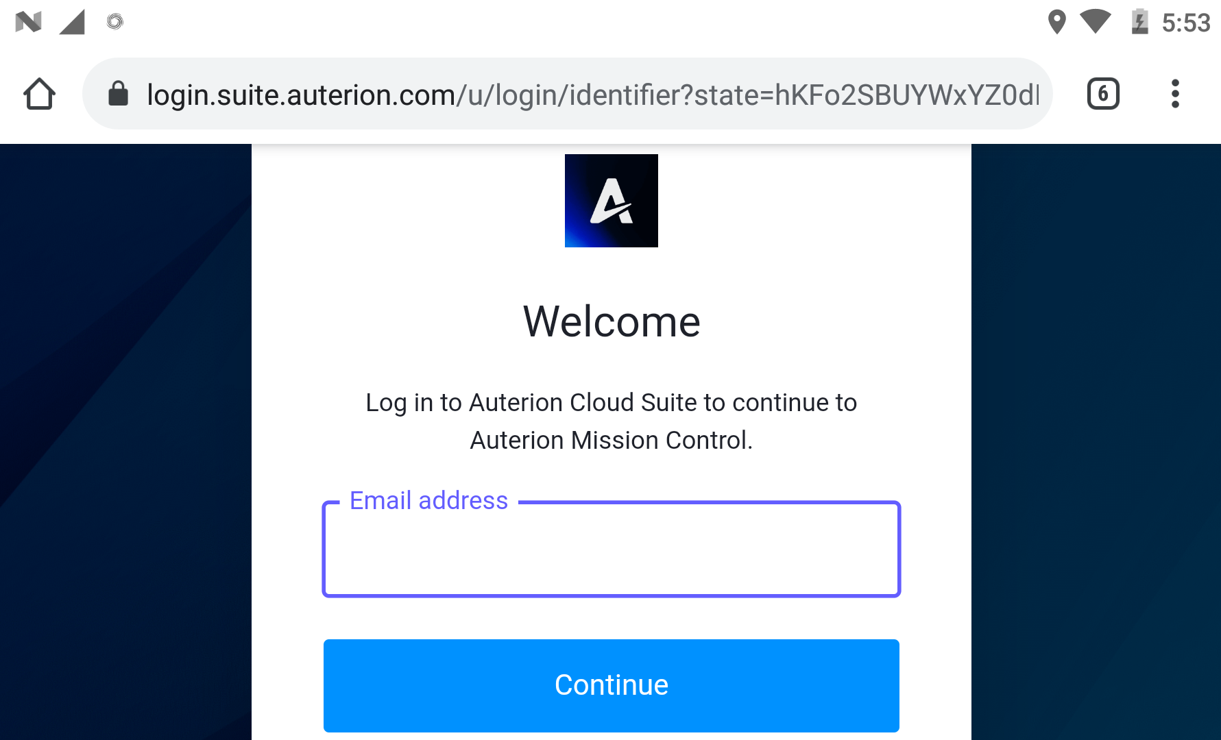Open the three-dot browser menu
The image size is (1221, 740).
point(1175,94)
